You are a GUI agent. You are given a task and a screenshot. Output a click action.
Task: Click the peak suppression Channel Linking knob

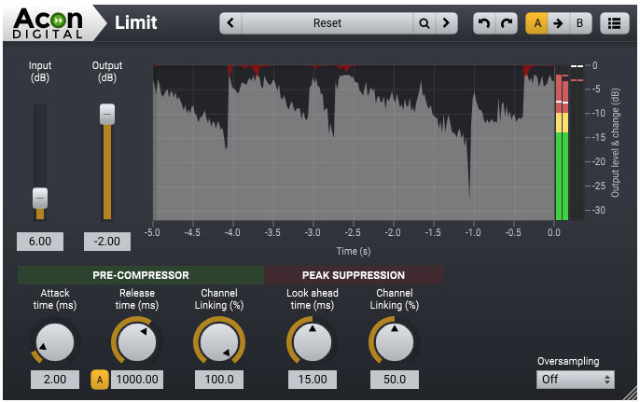pos(395,343)
